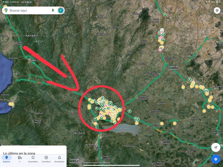223x167 pixels.
Task: Tap the Tepatitlán de Morelos label
Action: pyautogui.click(x=143, y=98)
